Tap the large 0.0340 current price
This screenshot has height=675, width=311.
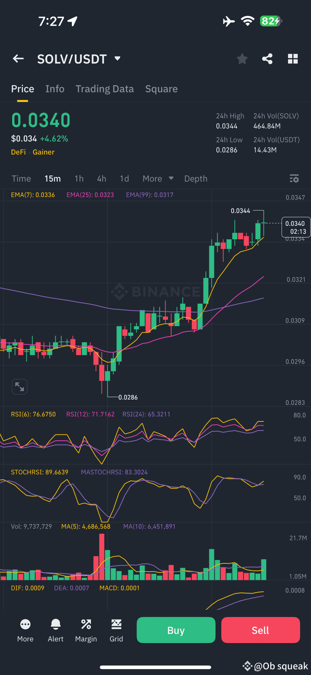pyautogui.click(x=41, y=120)
